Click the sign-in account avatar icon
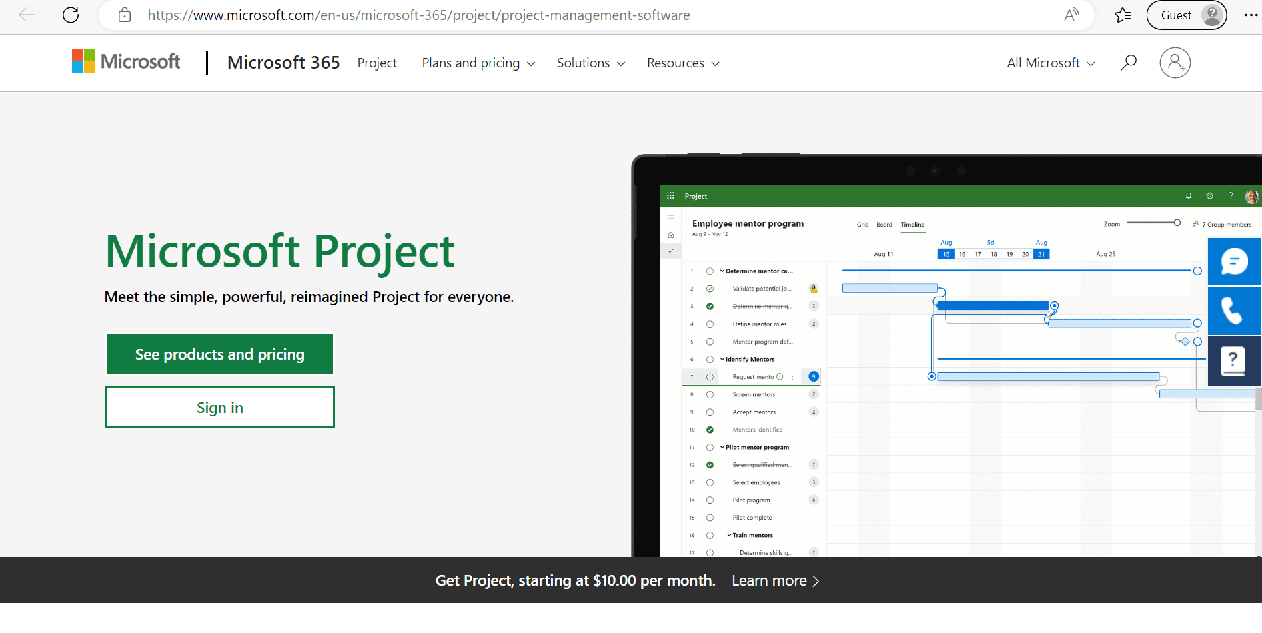 coord(1175,63)
